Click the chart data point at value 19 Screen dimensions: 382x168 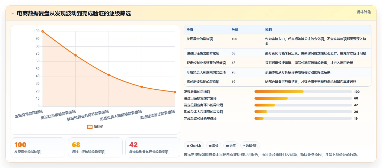(x=175, y=92)
